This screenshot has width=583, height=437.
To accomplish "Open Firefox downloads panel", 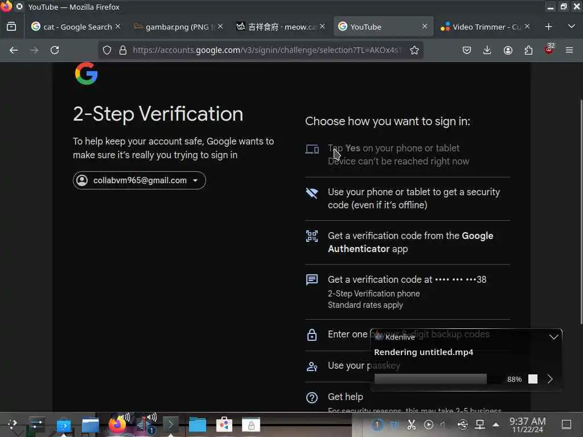I will pos(487,50).
